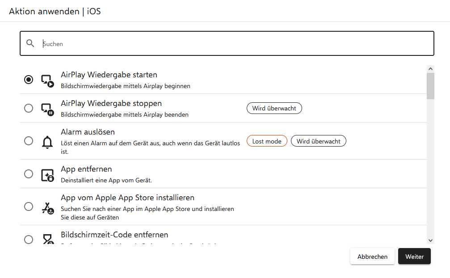Click the Bildschirmzeit-Code hourglass icon
The image size is (450, 278).
[47, 240]
